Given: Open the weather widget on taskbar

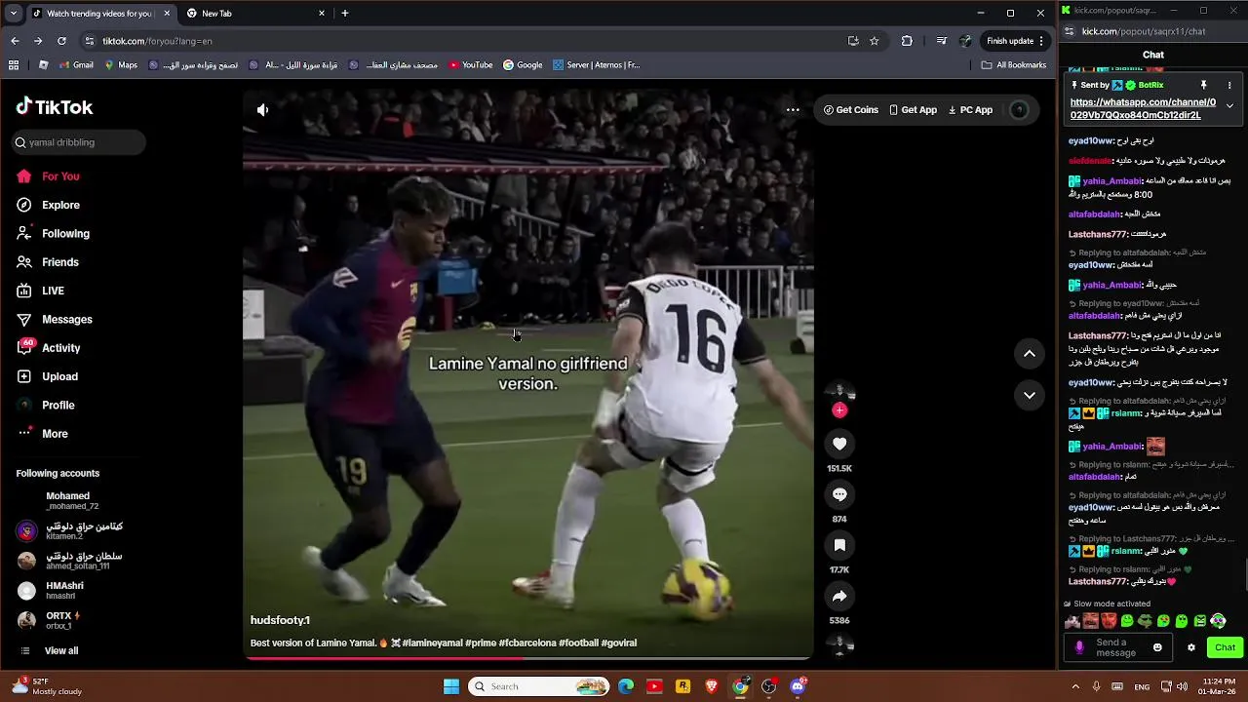Looking at the screenshot, I should (x=46, y=686).
